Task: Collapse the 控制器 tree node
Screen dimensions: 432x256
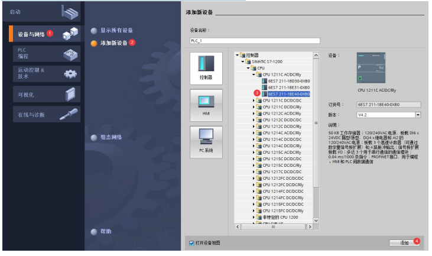Action: (x=237, y=55)
